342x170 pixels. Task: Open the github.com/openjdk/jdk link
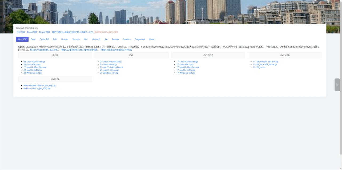[x=79, y=50]
